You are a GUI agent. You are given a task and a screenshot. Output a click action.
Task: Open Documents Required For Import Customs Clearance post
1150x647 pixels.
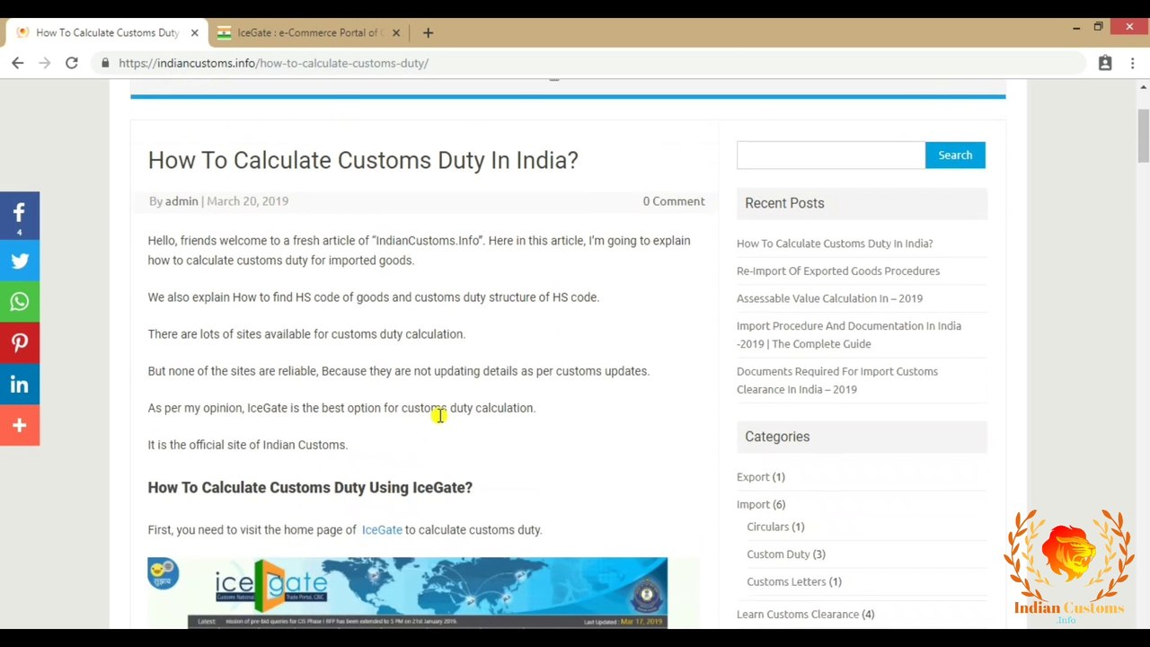837,380
